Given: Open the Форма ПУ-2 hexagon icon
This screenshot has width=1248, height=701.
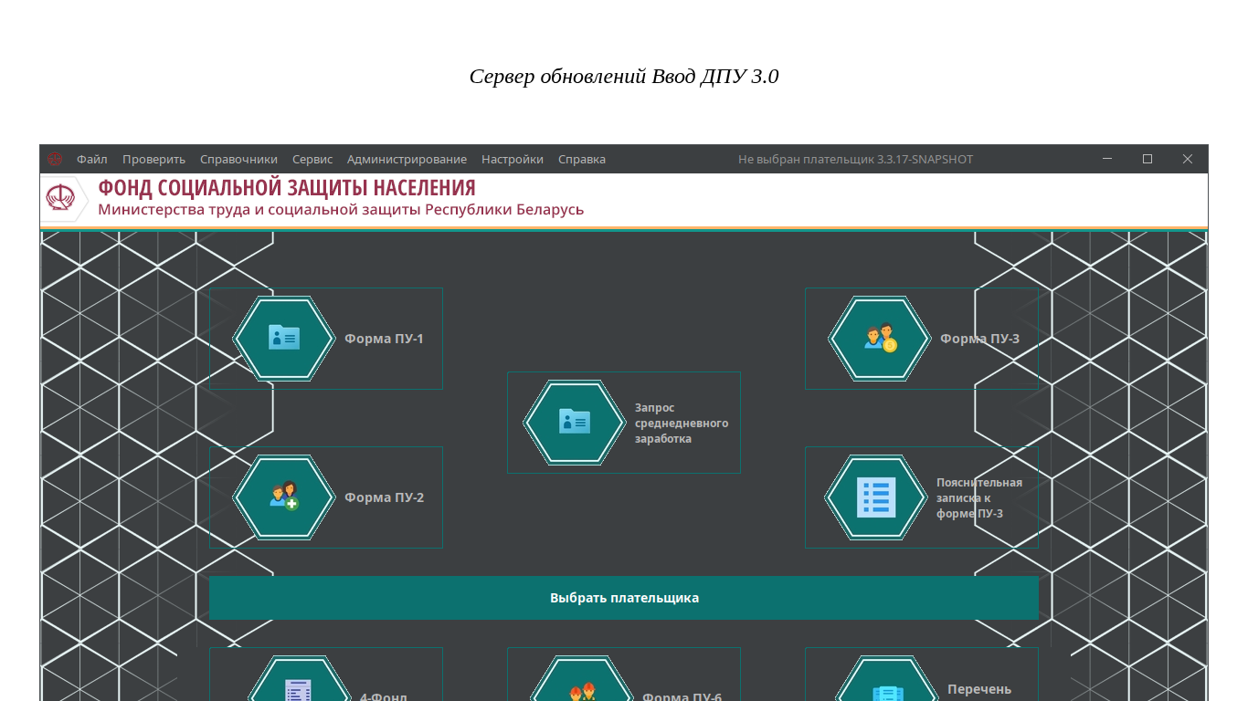Looking at the screenshot, I should tap(284, 497).
